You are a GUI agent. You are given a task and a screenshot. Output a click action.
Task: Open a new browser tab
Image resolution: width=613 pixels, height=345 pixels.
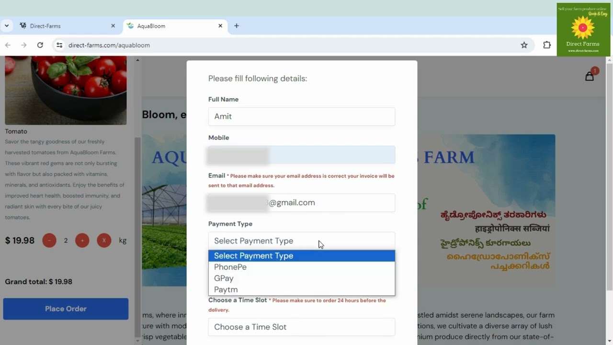pos(237,26)
